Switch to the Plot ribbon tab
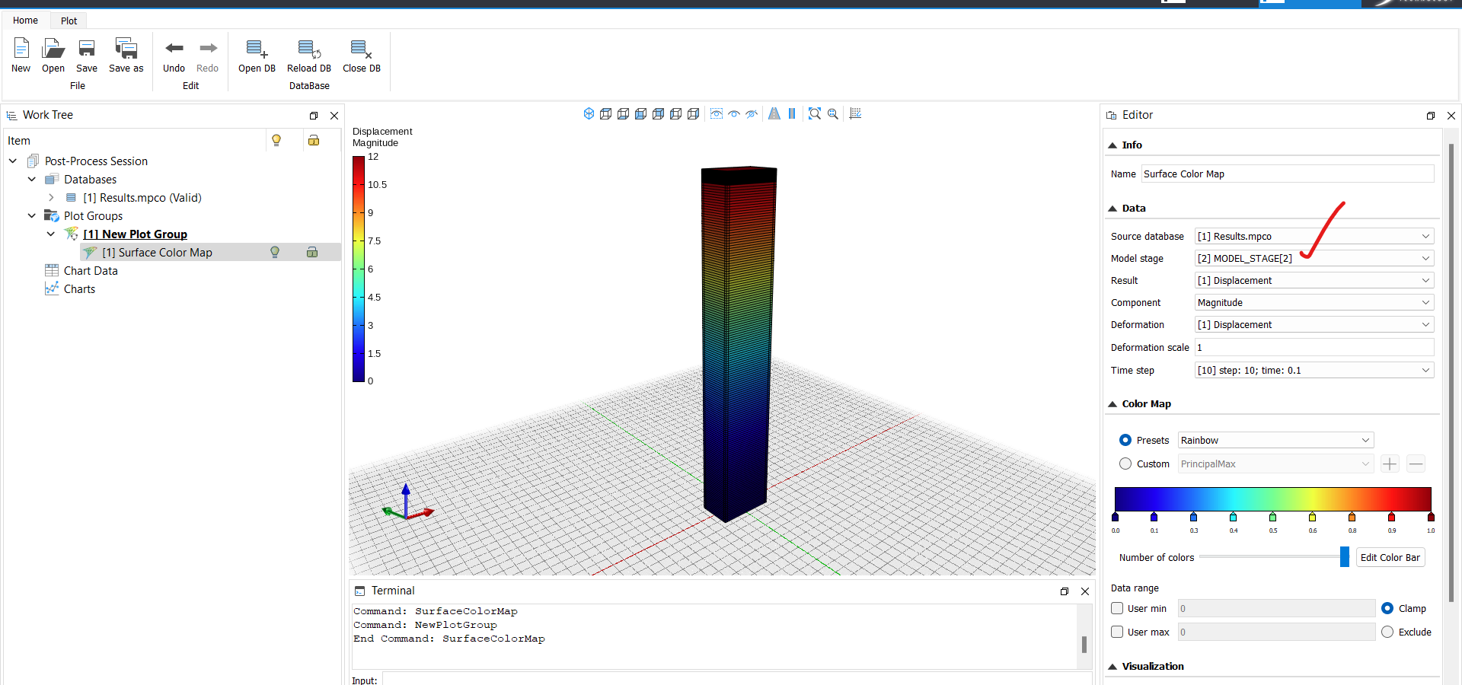 69,21
